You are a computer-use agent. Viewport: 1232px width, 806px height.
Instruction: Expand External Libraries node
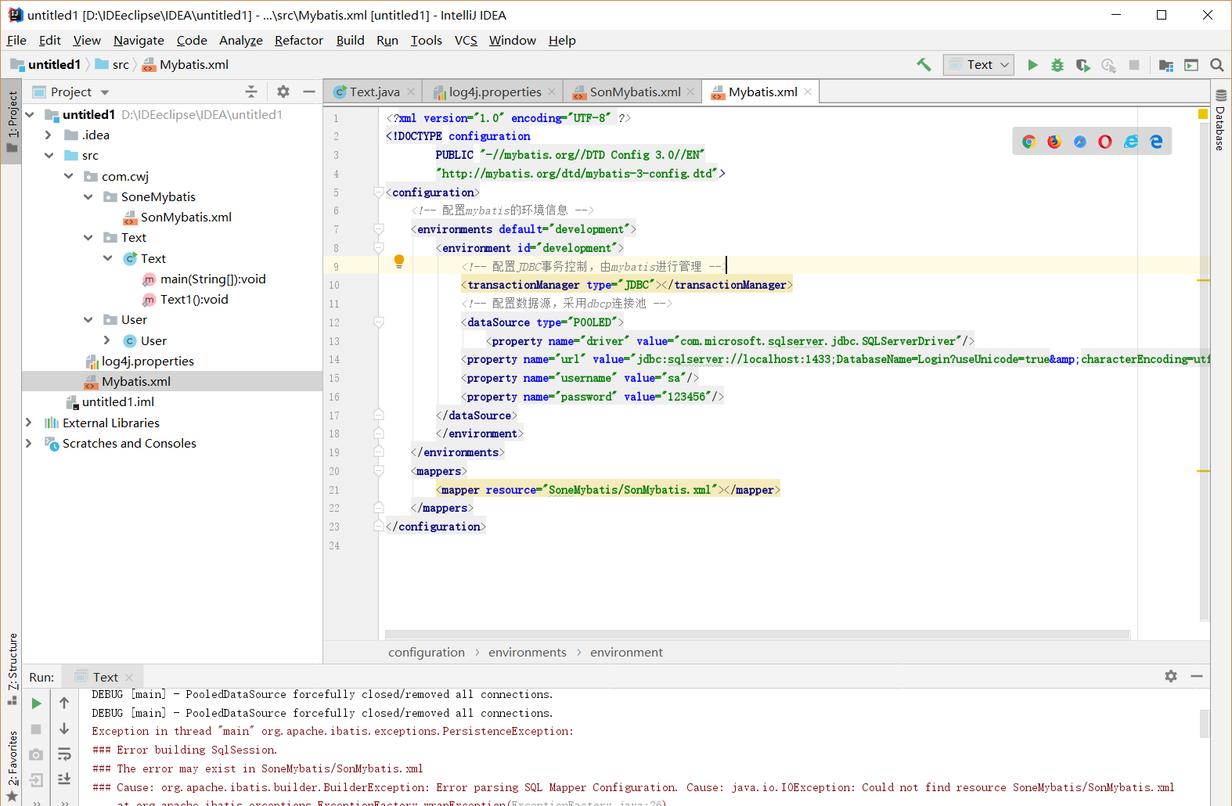pos(29,423)
